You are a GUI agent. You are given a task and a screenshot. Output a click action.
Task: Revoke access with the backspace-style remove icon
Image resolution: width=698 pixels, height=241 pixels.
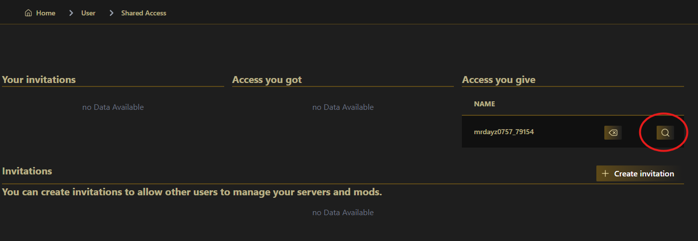613,133
